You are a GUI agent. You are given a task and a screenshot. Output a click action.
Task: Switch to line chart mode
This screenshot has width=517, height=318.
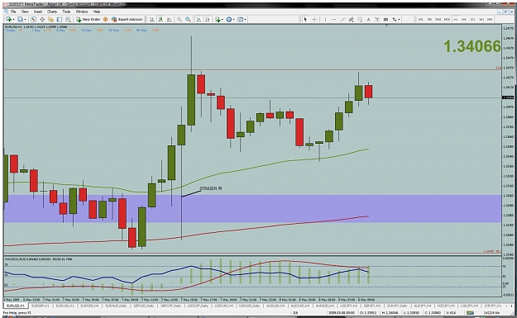(169, 20)
